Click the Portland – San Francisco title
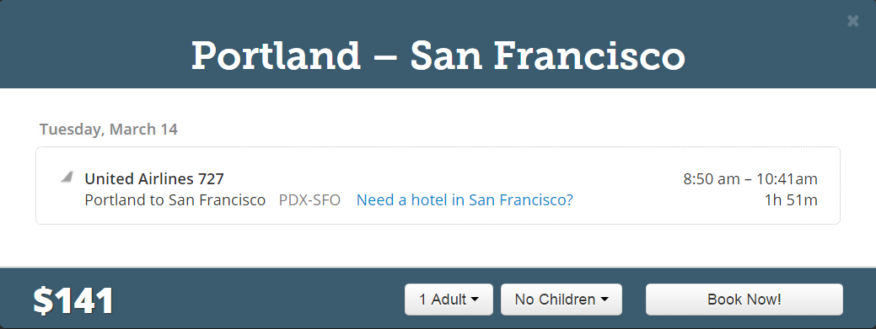 point(438,56)
